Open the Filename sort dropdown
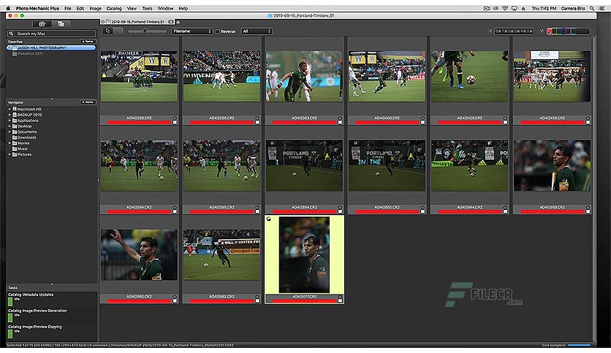This screenshot has height=353, width=611. (192, 31)
